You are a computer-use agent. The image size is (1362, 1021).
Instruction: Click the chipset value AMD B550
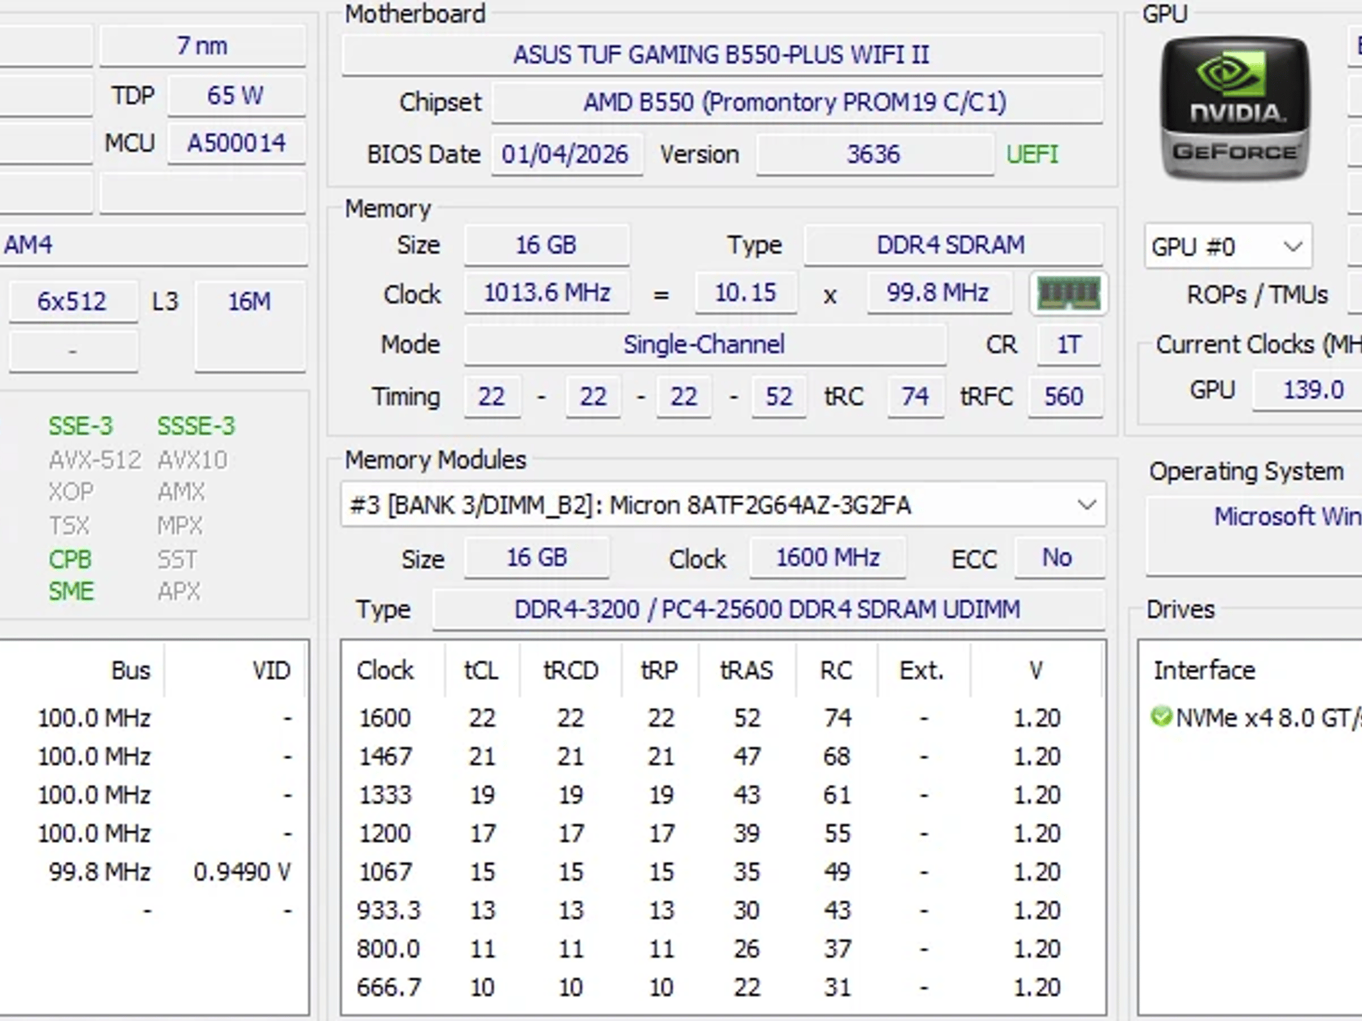tap(797, 102)
